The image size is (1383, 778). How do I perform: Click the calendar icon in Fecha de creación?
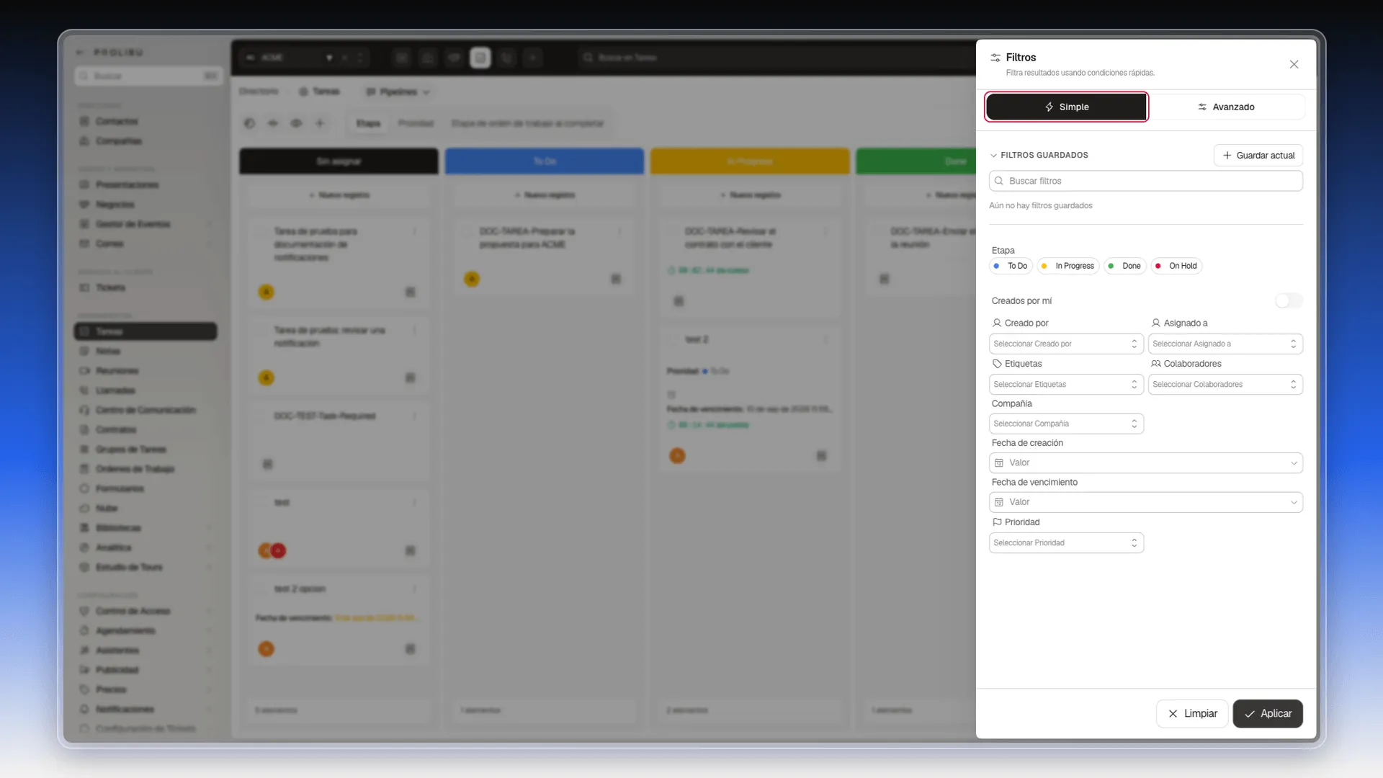999,462
